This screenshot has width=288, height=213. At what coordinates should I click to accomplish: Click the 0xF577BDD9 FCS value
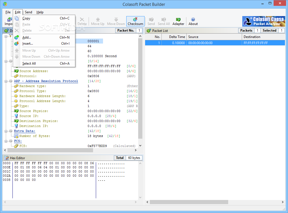point(97,146)
